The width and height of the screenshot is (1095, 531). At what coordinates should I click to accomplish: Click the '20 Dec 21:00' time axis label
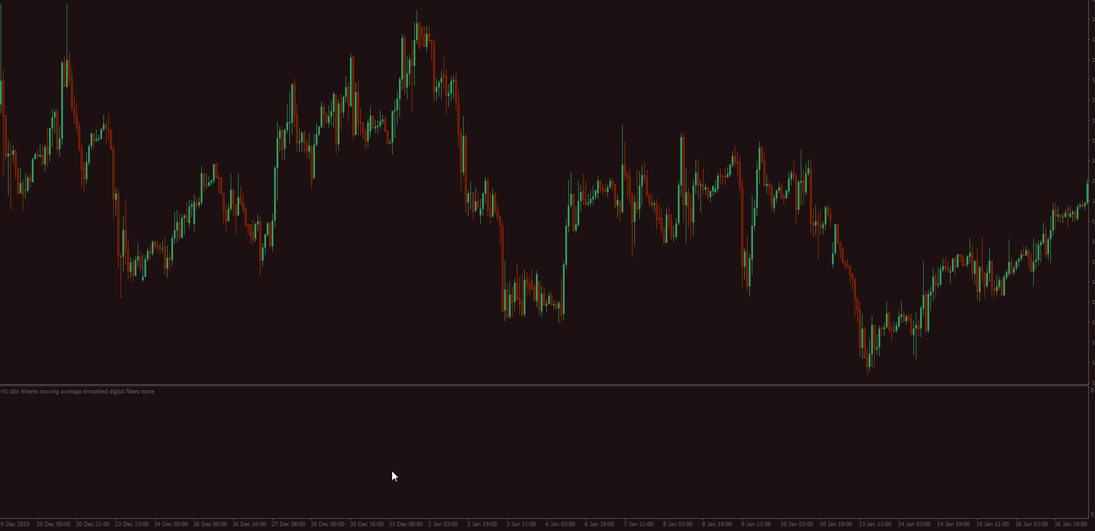92,524
